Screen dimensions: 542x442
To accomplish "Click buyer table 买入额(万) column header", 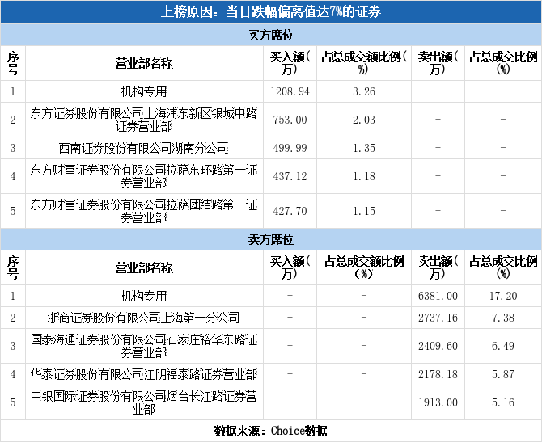I will (290, 64).
